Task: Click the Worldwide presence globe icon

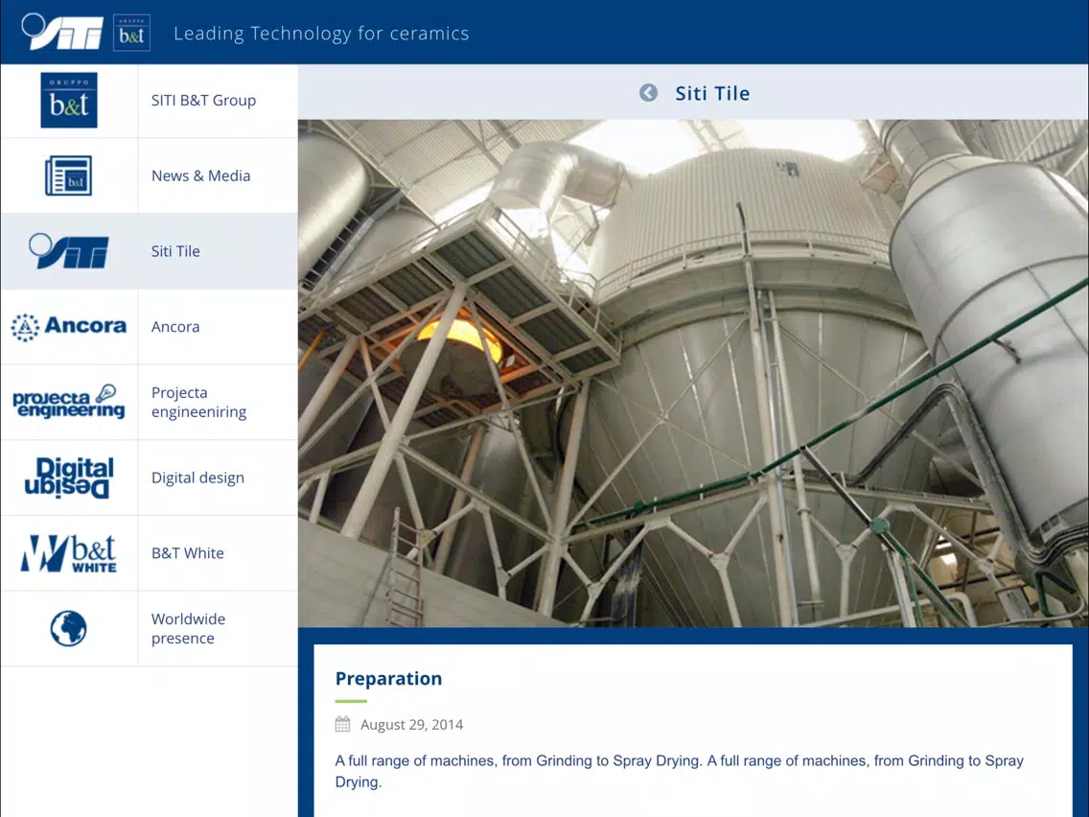Action: pyautogui.click(x=69, y=628)
